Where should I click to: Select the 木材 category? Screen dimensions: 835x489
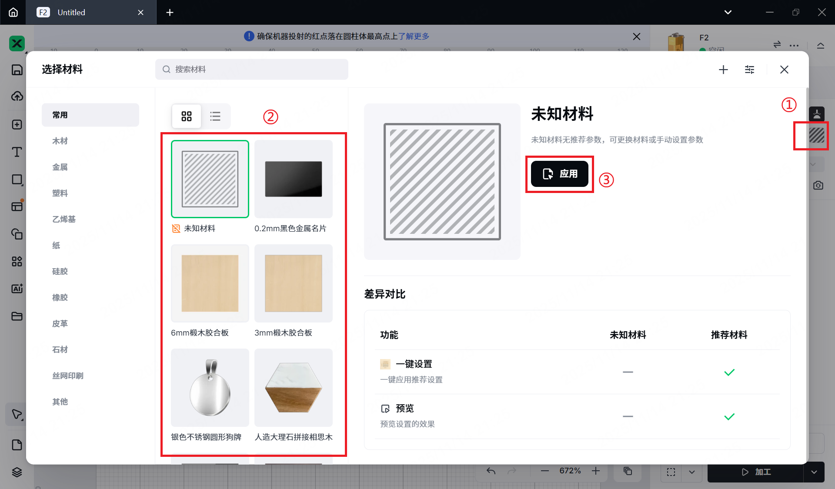pyautogui.click(x=60, y=141)
